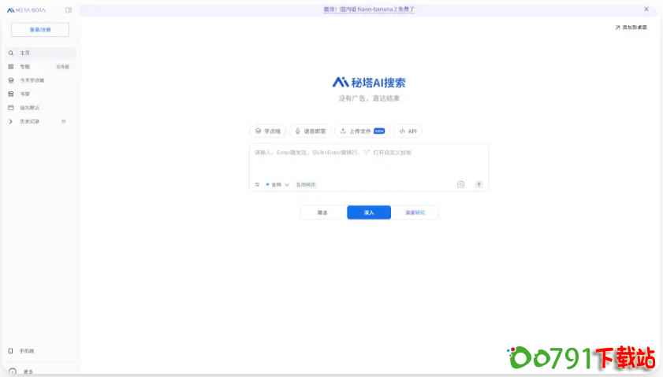Open the 专题 topics section
The width and height of the screenshot is (663, 377).
24,67
